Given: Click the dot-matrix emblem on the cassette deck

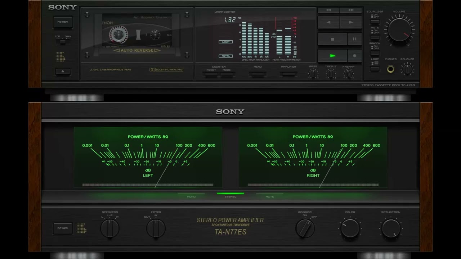Looking at the screenshot, I should (x=60, y=56).
